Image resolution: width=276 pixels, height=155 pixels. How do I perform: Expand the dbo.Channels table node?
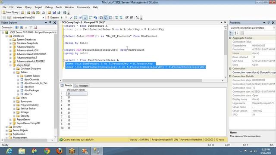pyautogui.click(x=18, y=80)
